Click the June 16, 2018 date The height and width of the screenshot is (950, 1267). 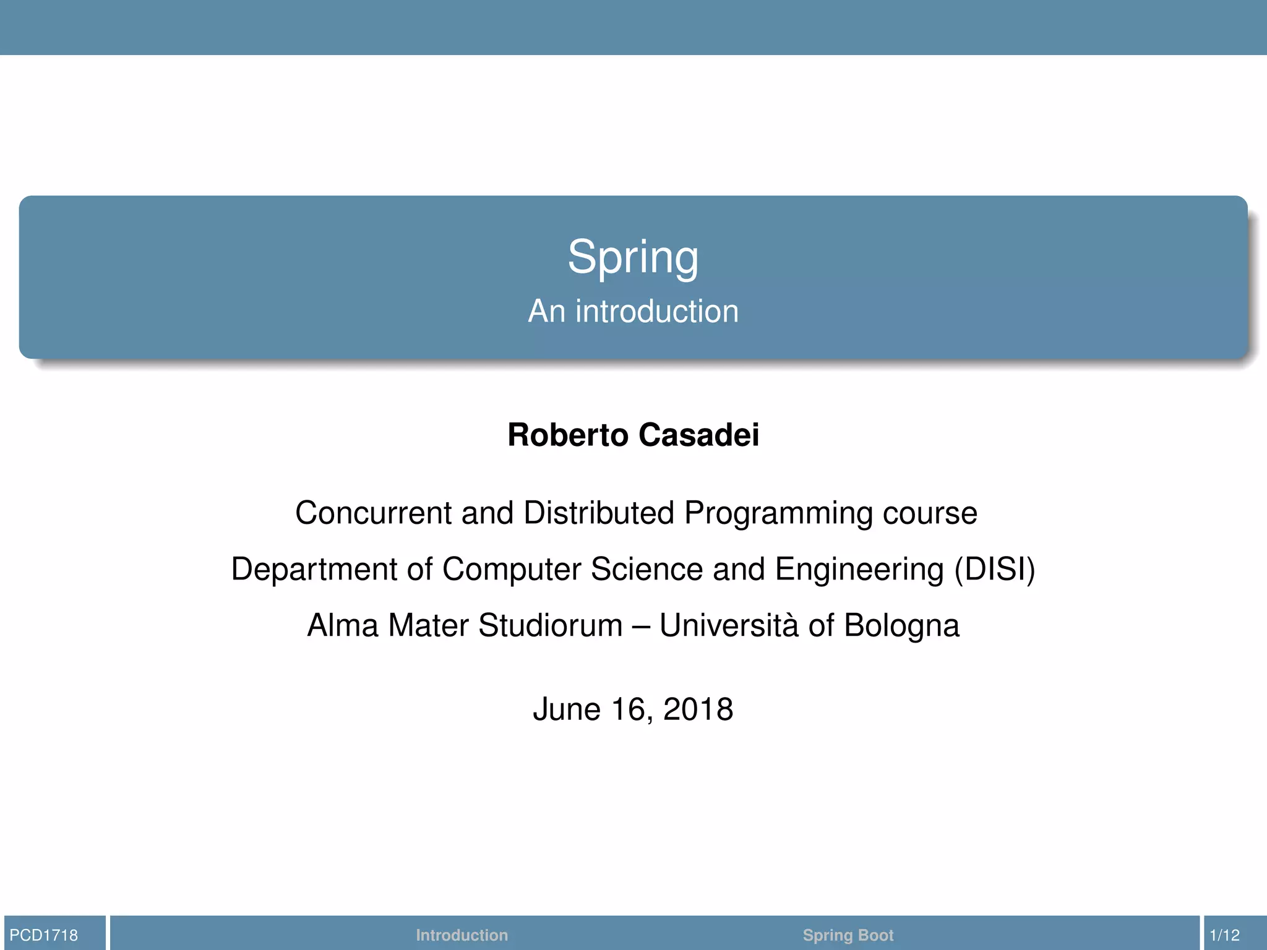[x=633, y=709]
